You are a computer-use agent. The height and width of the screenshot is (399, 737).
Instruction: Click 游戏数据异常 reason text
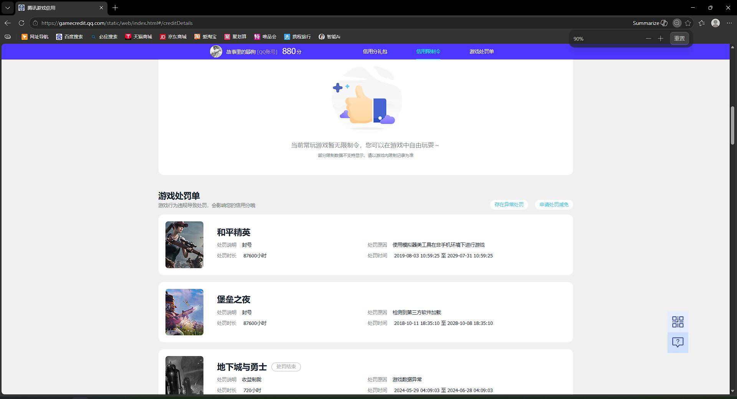(x=407, y=379)
